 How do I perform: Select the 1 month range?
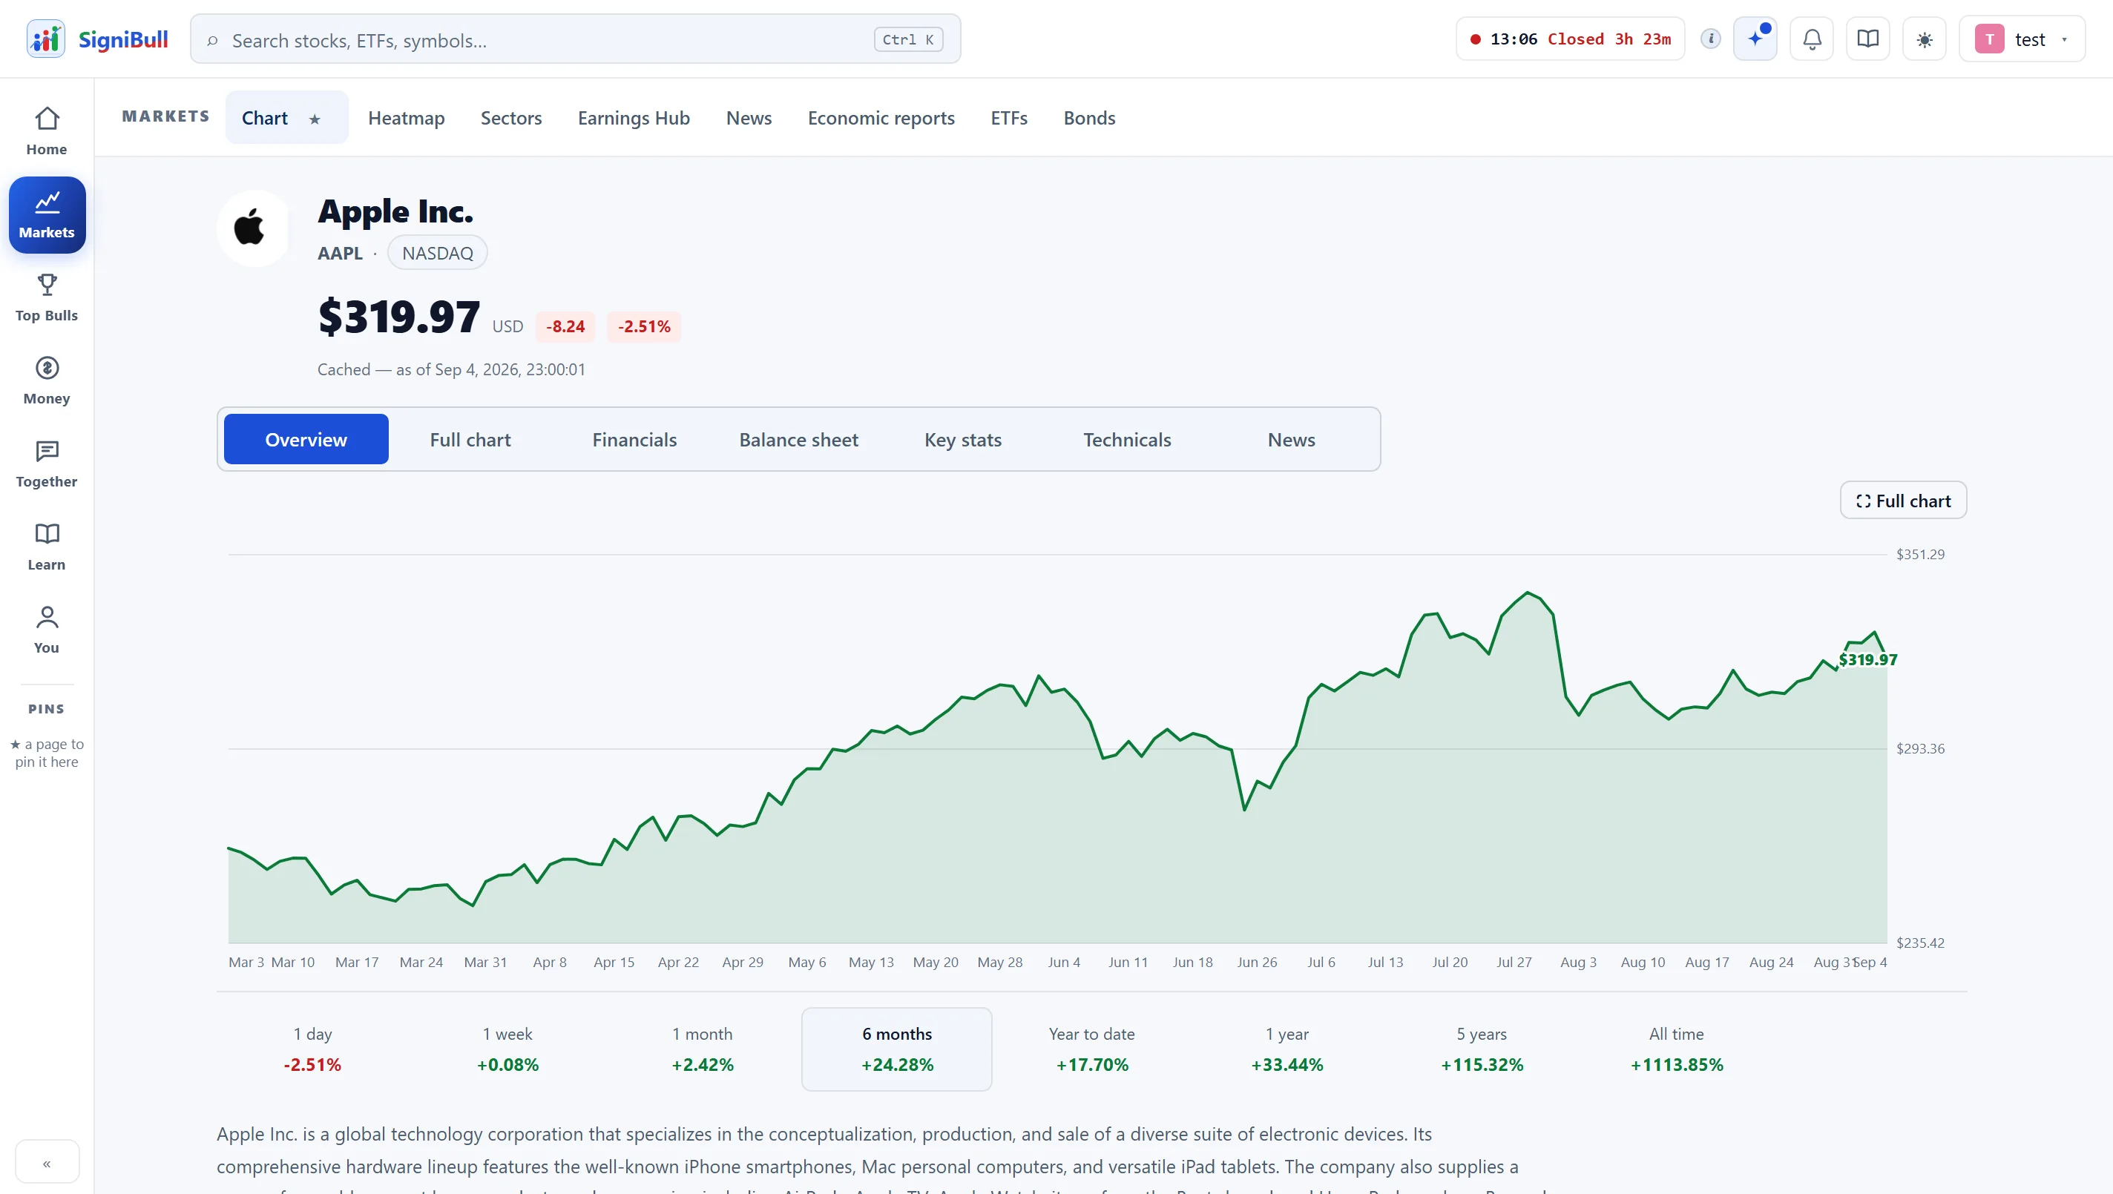pyautogui.click(x=702, y=1049)
